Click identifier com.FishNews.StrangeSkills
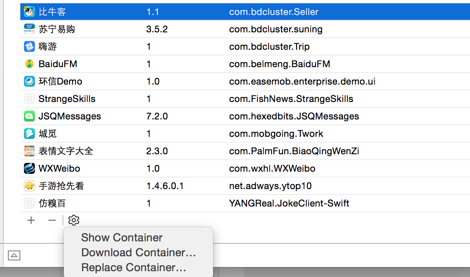Image resolution: width=470 pixels, height=277 pixels. (291, 99)
